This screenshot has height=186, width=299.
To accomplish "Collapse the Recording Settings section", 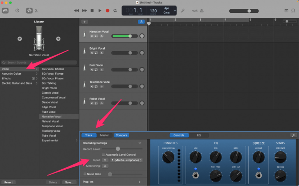I will 140,143.
